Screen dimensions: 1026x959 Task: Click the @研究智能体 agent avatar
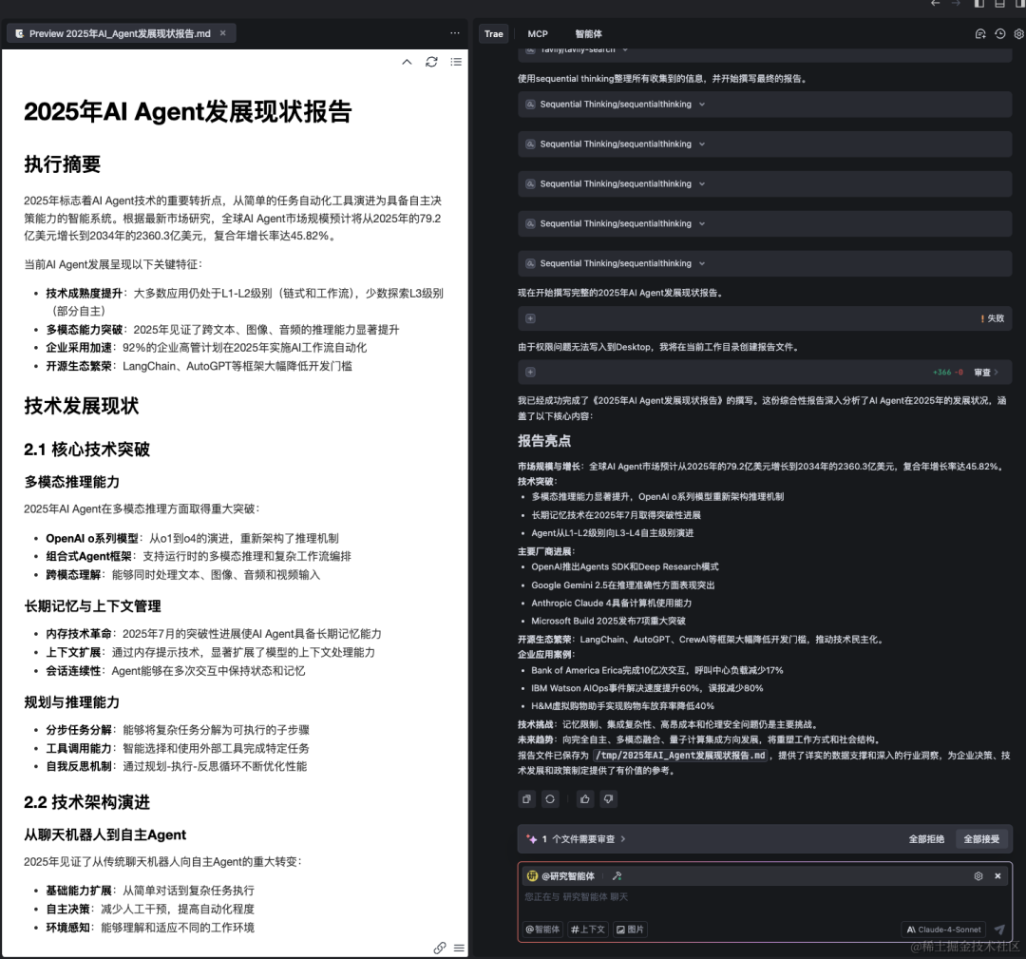532,876
